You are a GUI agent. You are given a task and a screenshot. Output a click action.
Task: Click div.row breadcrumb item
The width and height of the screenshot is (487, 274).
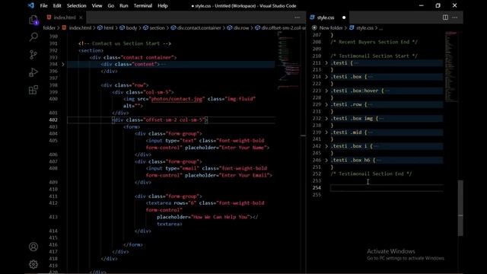coord(241,28)
